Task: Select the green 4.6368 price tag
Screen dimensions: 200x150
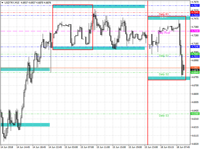Action: [195, 113]
